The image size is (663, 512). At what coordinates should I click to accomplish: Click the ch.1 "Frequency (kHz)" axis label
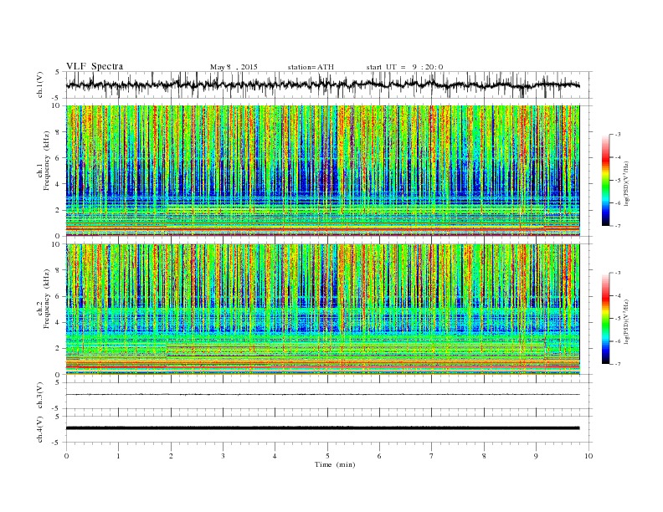47,161
